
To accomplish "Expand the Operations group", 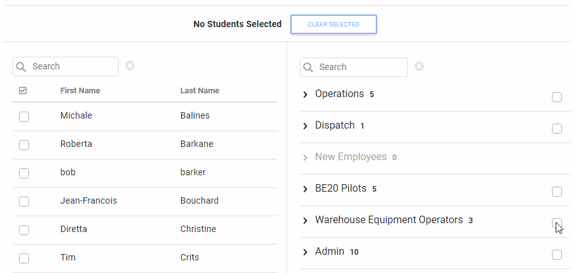I will click(x=306, y=95).
